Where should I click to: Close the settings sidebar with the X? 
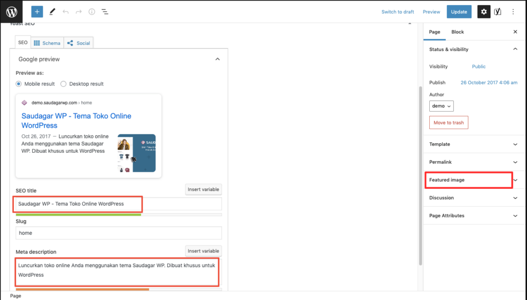[515, 31]
